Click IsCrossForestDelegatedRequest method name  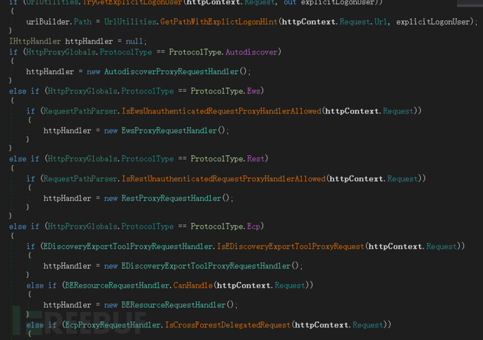click(227, 325)
